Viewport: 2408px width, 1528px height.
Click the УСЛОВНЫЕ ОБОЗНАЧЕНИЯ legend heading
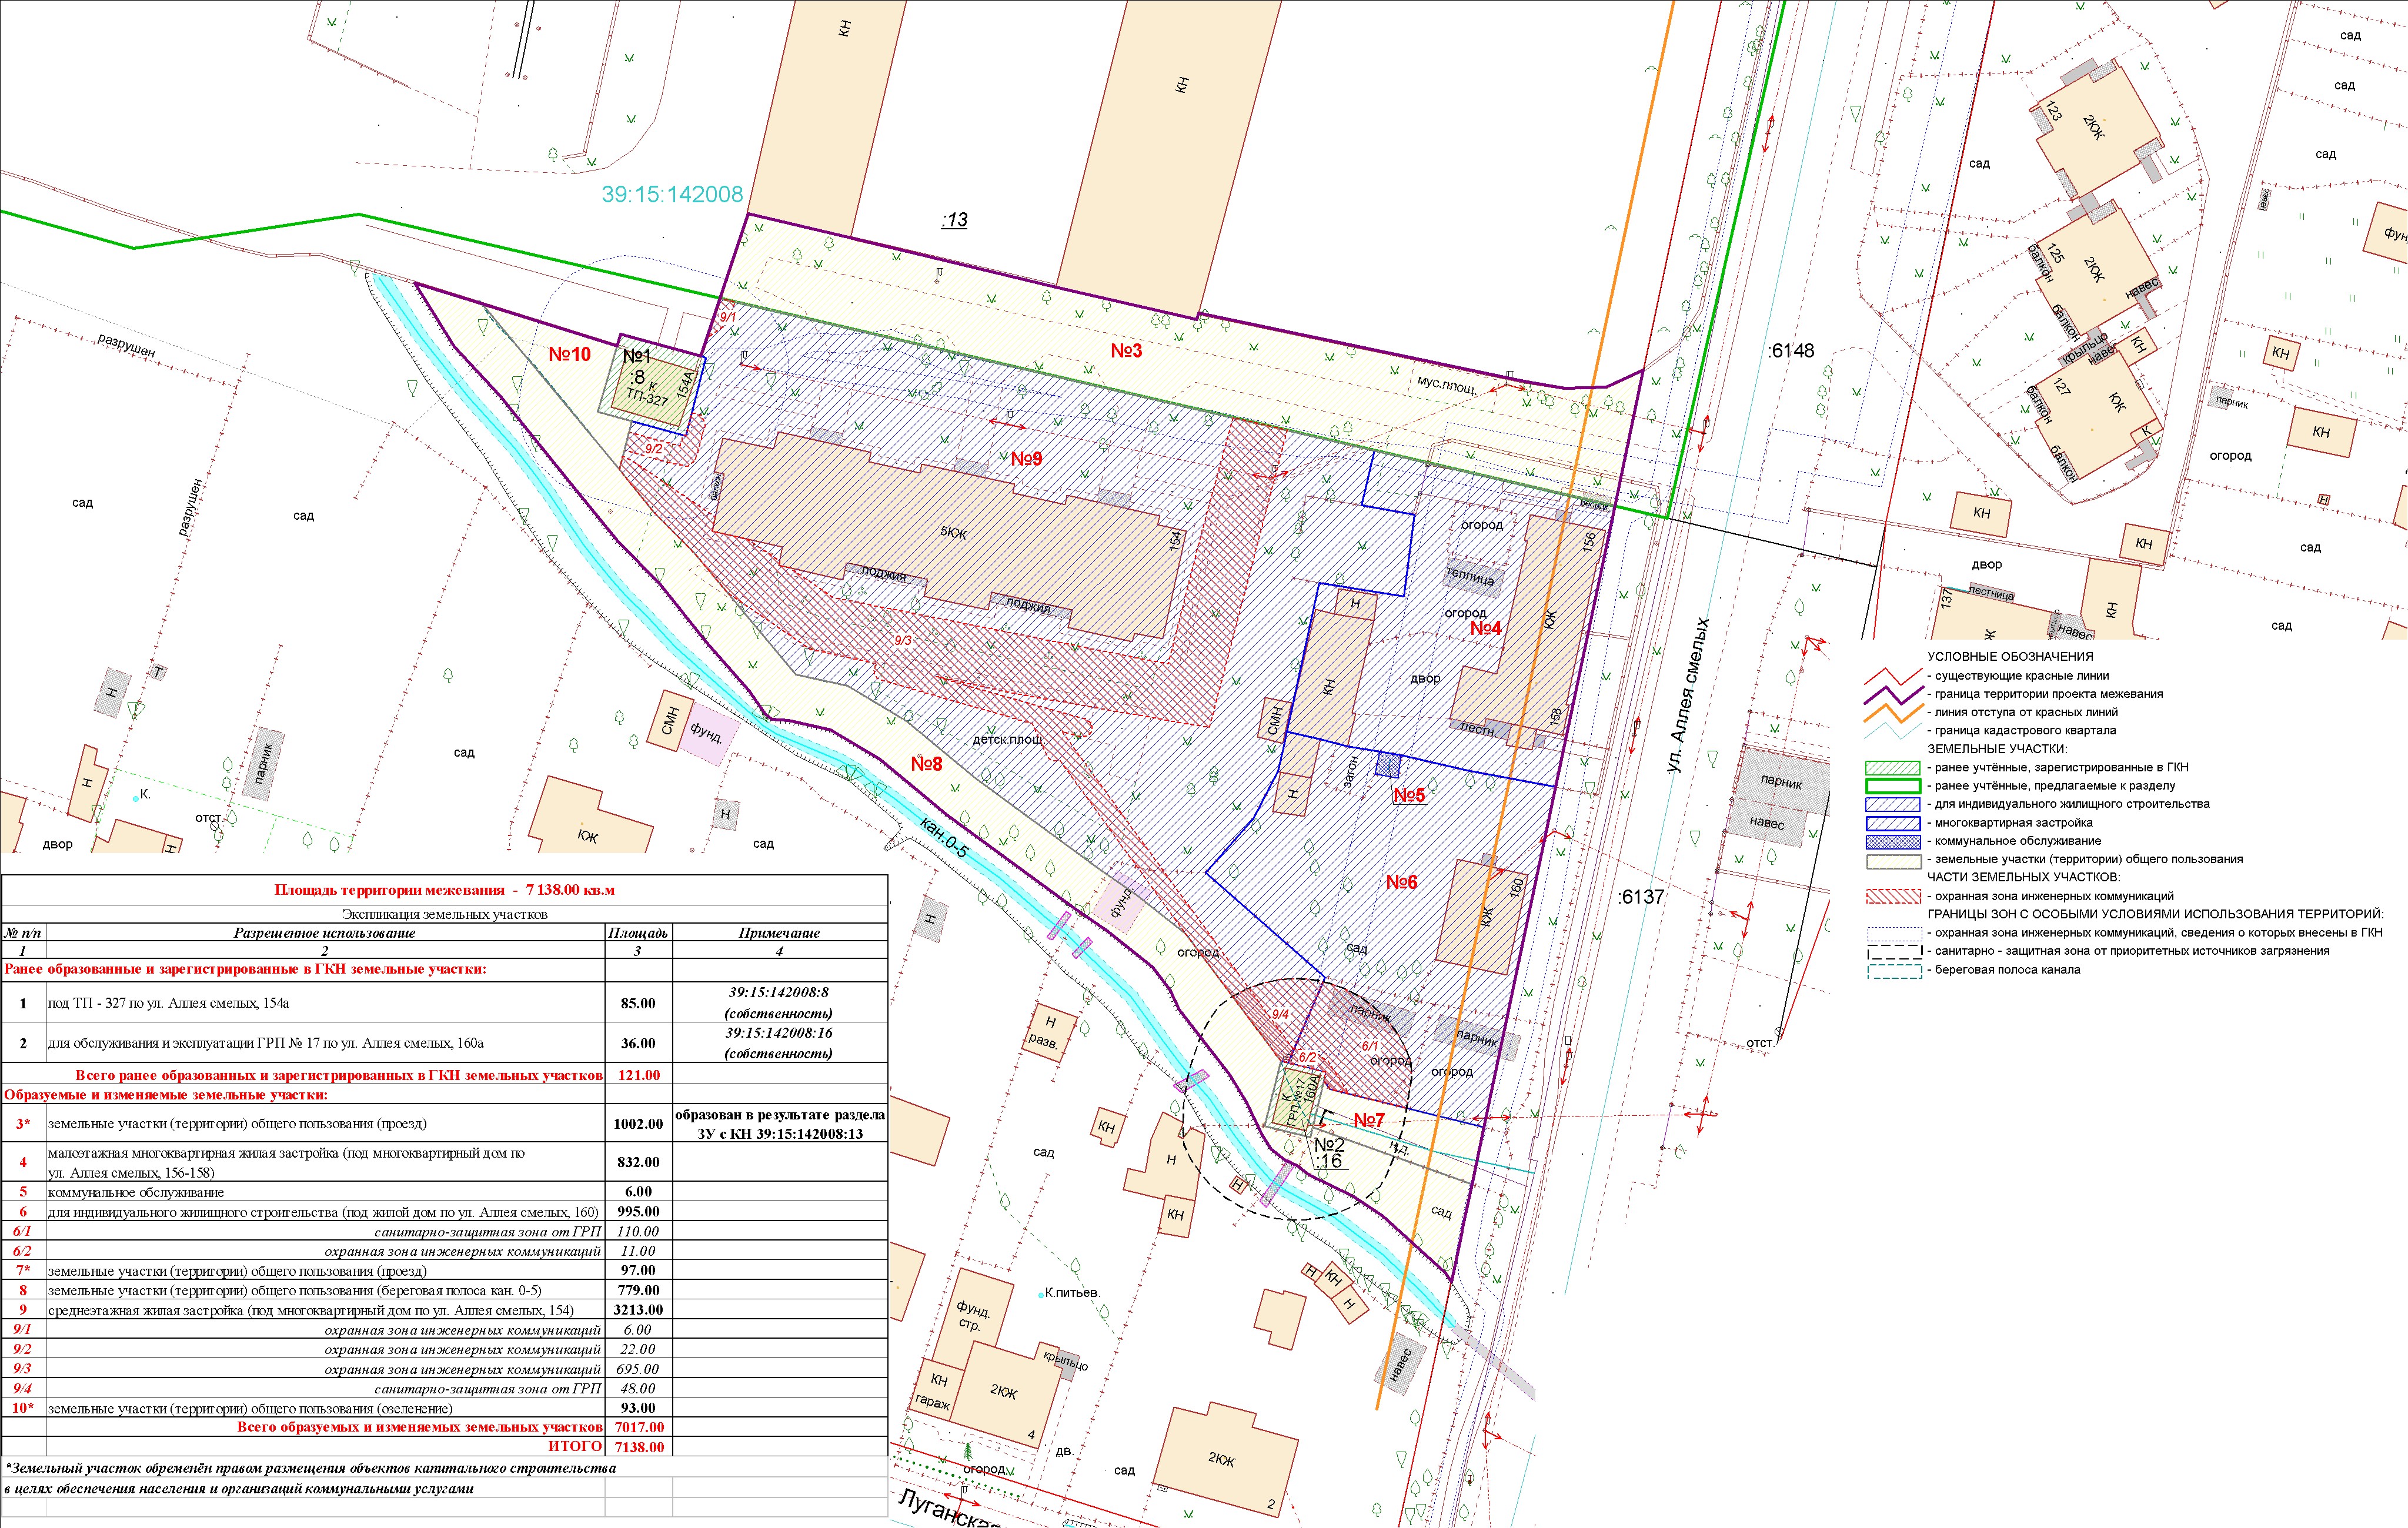tap(2010, 656)
